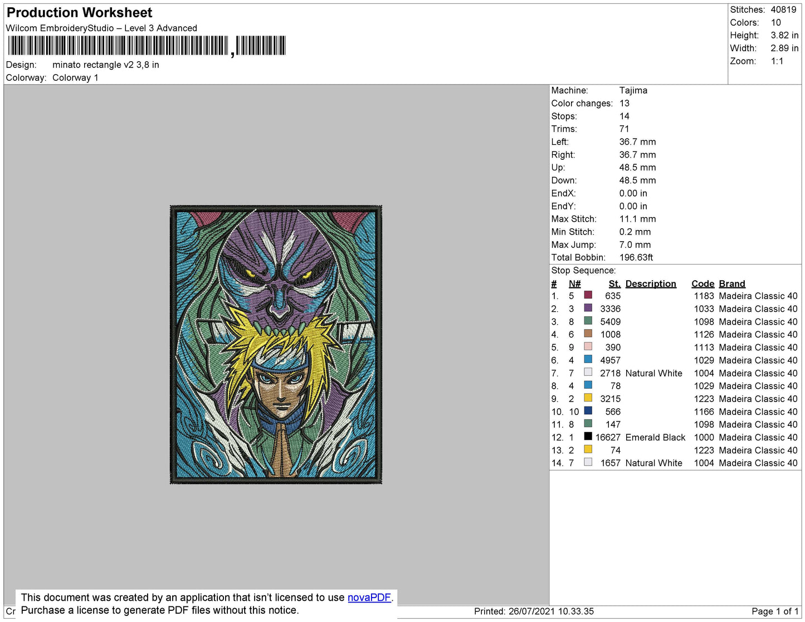
Task: Pick the pink swatch for stop 5
Action: [588, 346]
